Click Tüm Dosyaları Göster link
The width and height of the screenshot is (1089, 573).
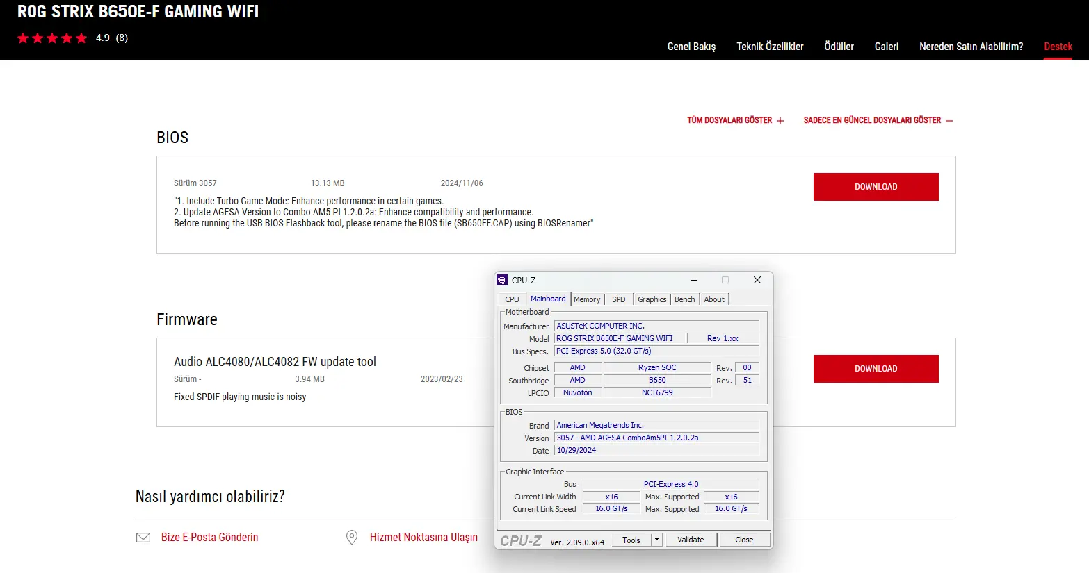[729, 120]
